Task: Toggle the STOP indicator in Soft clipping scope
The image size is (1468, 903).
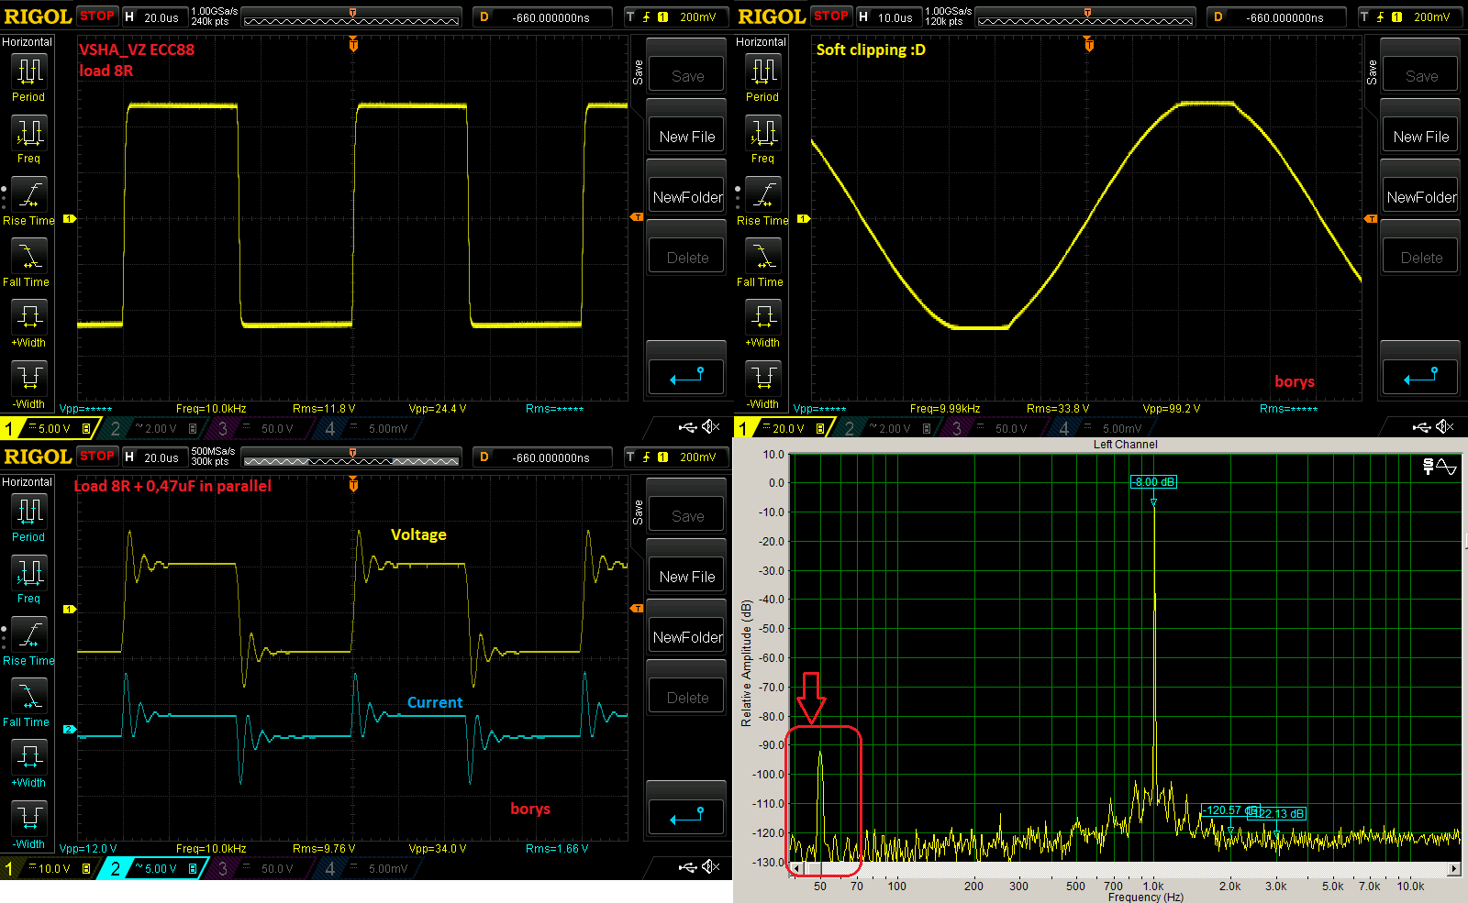Action: [831, 16]
